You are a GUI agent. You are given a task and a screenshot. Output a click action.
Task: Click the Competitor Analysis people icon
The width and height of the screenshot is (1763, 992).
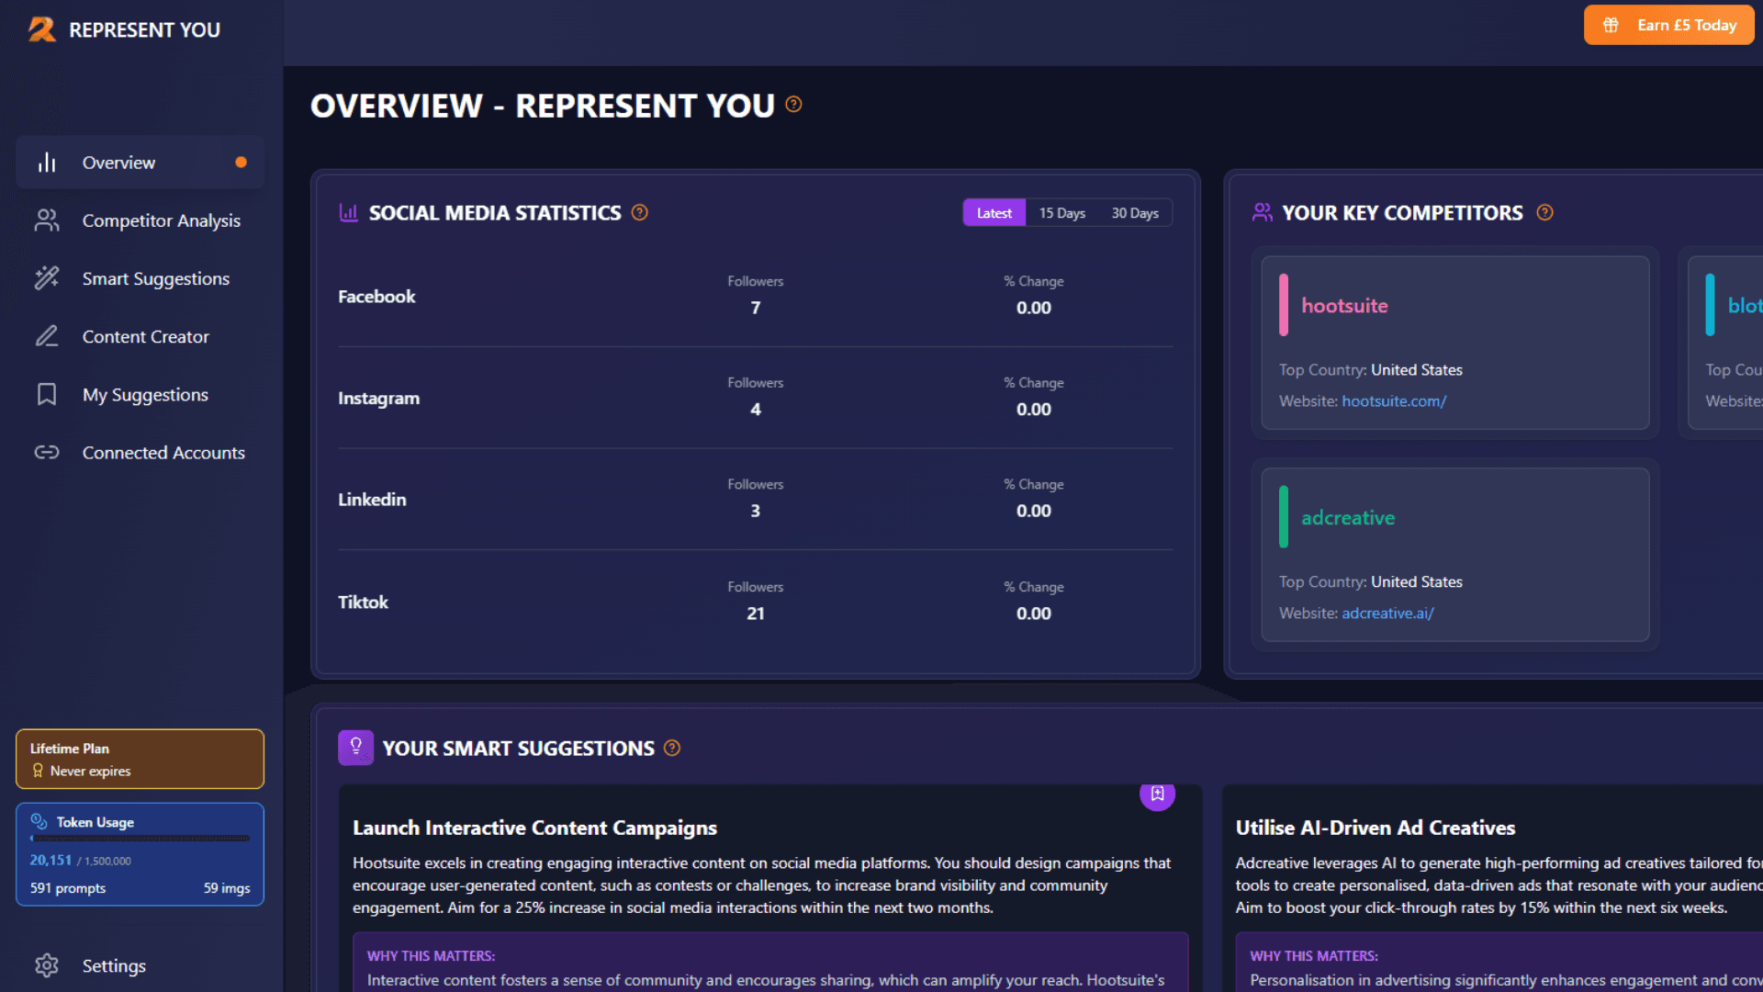coord(47,220)
